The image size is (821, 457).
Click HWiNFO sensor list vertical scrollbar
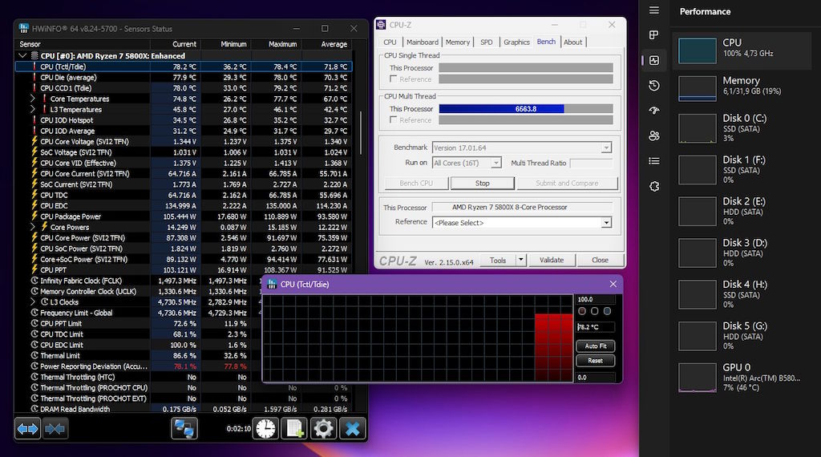[360, 134]
